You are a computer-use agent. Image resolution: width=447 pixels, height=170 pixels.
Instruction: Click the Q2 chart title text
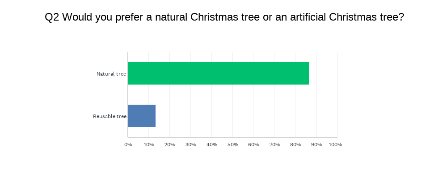coord(224,17)
